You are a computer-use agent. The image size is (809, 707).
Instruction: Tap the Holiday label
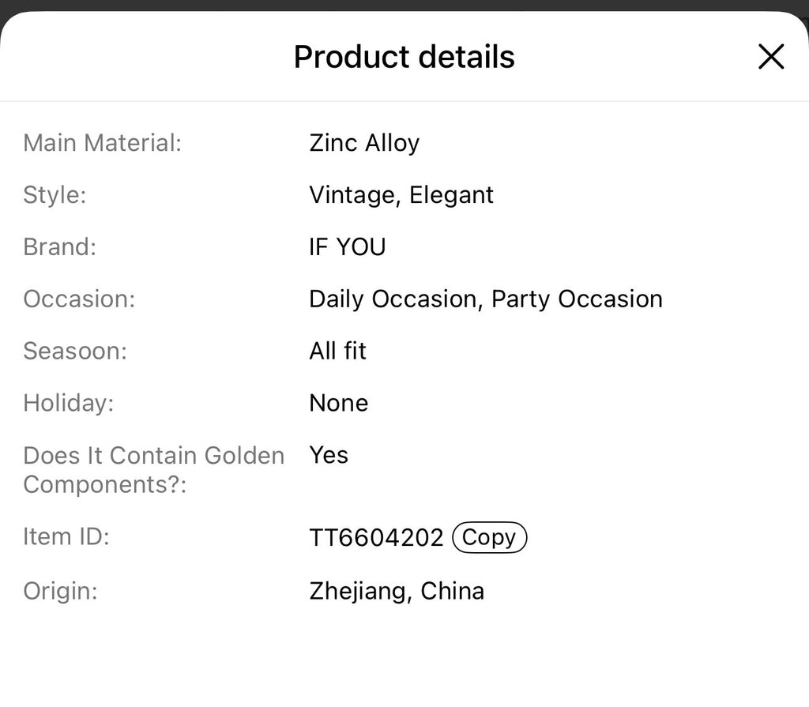(69, 403)
